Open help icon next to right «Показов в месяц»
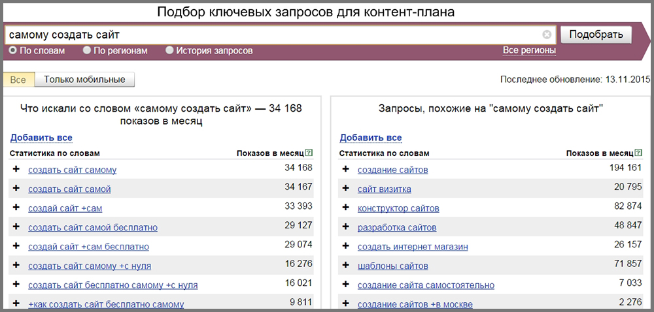This screenshot has width=654, height=312. point(638,153)
